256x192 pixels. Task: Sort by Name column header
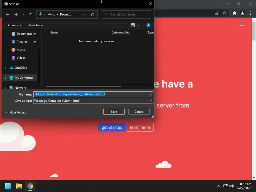pos(53,32)
